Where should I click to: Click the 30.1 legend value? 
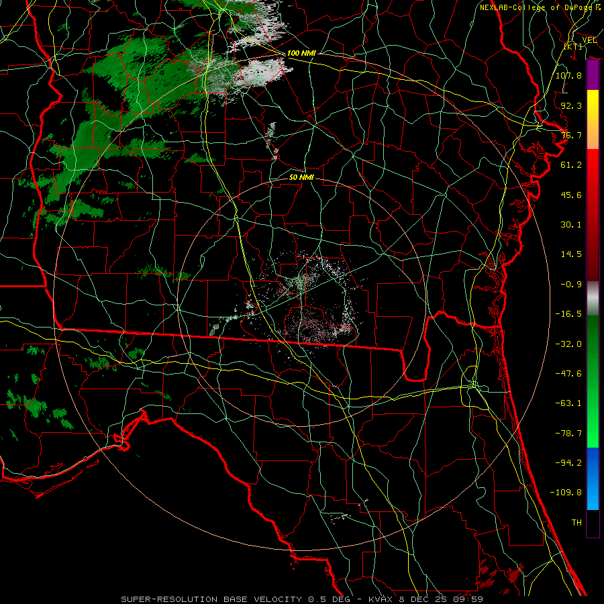pyautogui.click(x=571, y=225)
